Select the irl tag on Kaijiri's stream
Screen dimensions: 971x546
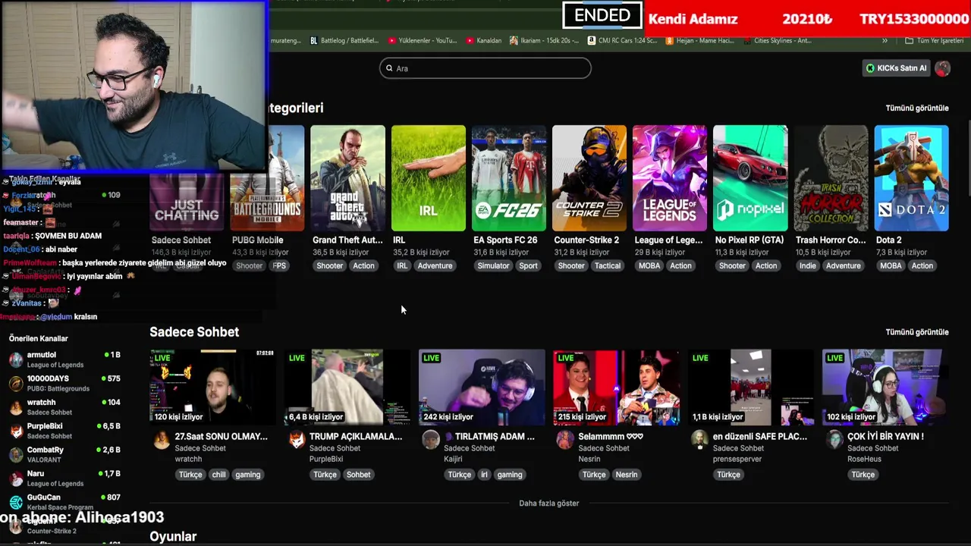pos(484,475)
